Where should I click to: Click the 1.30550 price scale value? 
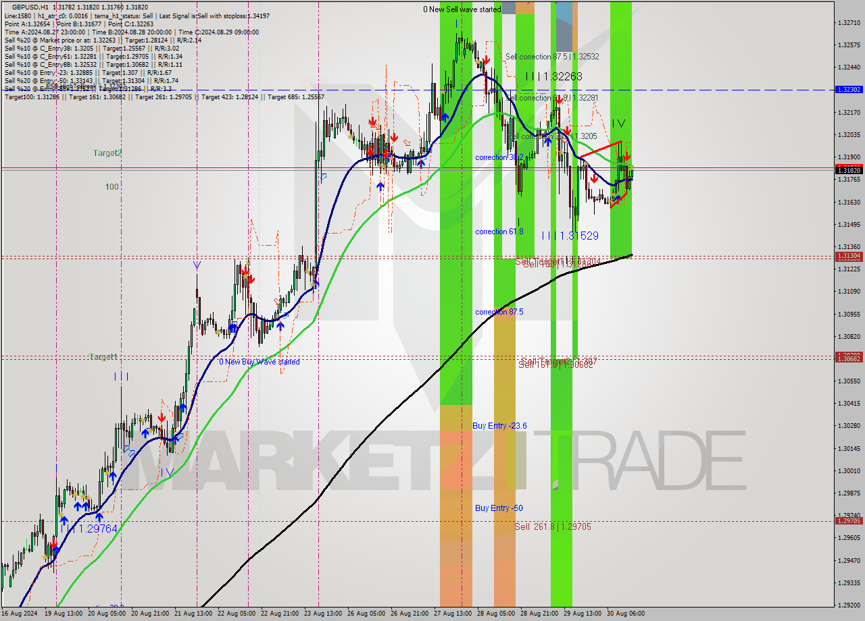coord(849,381)
